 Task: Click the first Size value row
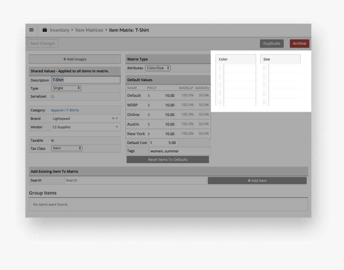[284, 68]
